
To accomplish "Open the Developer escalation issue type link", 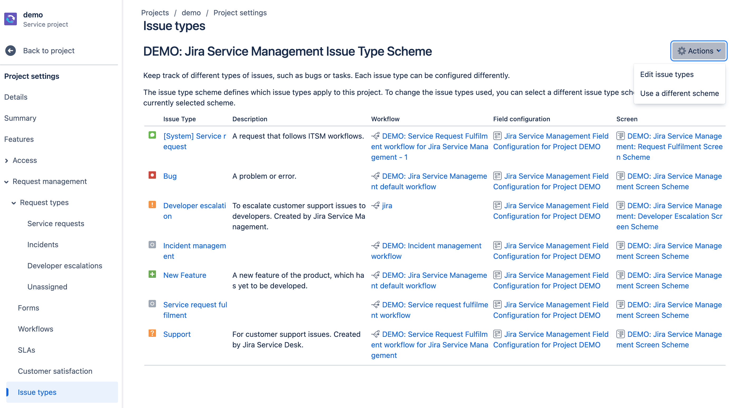I will tap(195, 211).
